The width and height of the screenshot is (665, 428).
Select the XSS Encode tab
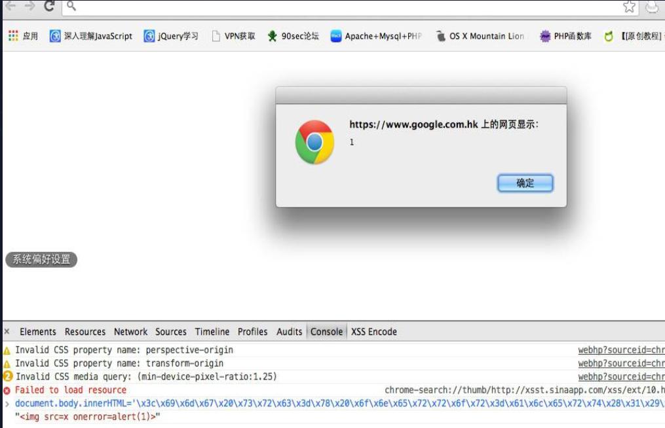374,332
